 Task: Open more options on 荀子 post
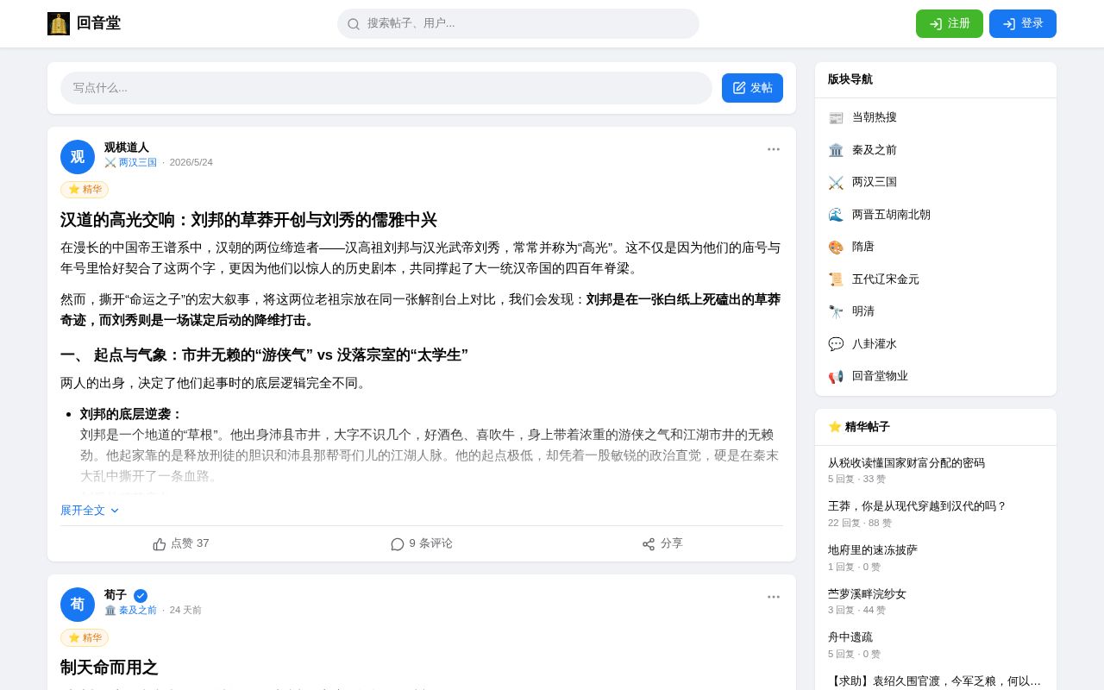[774, 597]
